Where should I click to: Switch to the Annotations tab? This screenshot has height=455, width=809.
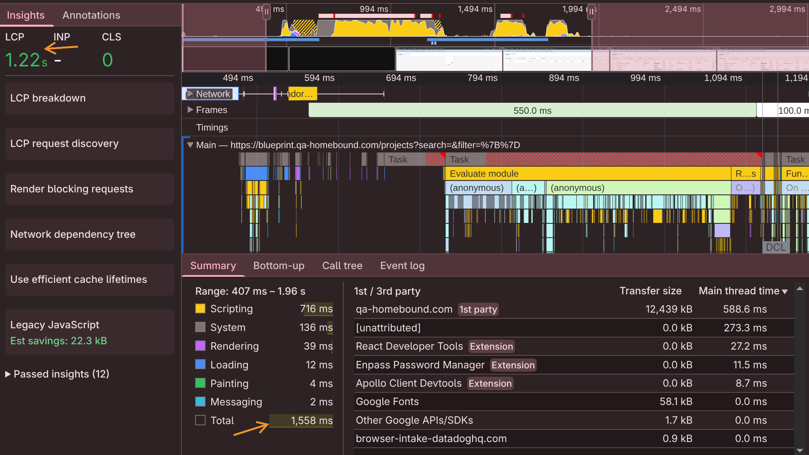coord(91,15)
